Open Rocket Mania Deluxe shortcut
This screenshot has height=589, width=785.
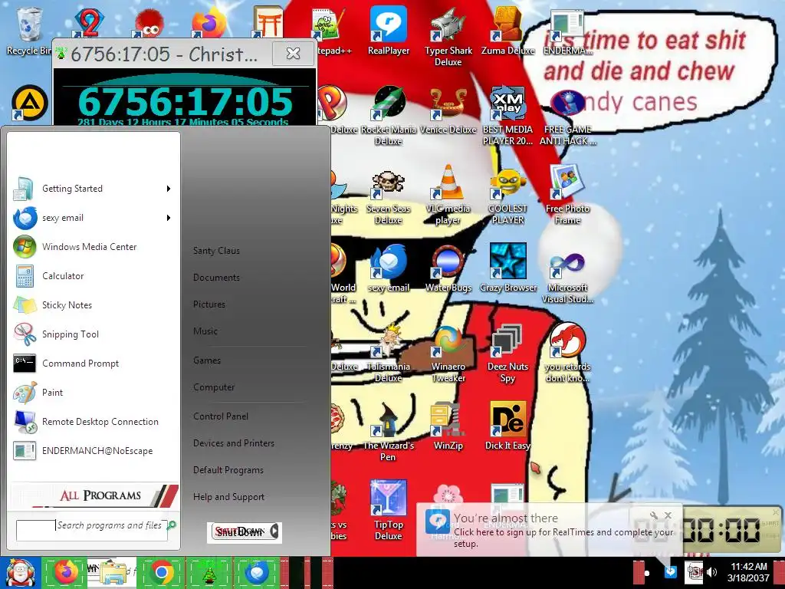pyautogui.click(x=389, y=115)
